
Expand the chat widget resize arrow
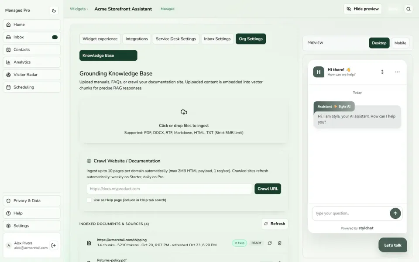tap(382, 72)
